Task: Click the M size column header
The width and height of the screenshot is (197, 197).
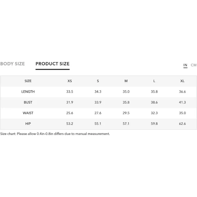Action: 126,81
